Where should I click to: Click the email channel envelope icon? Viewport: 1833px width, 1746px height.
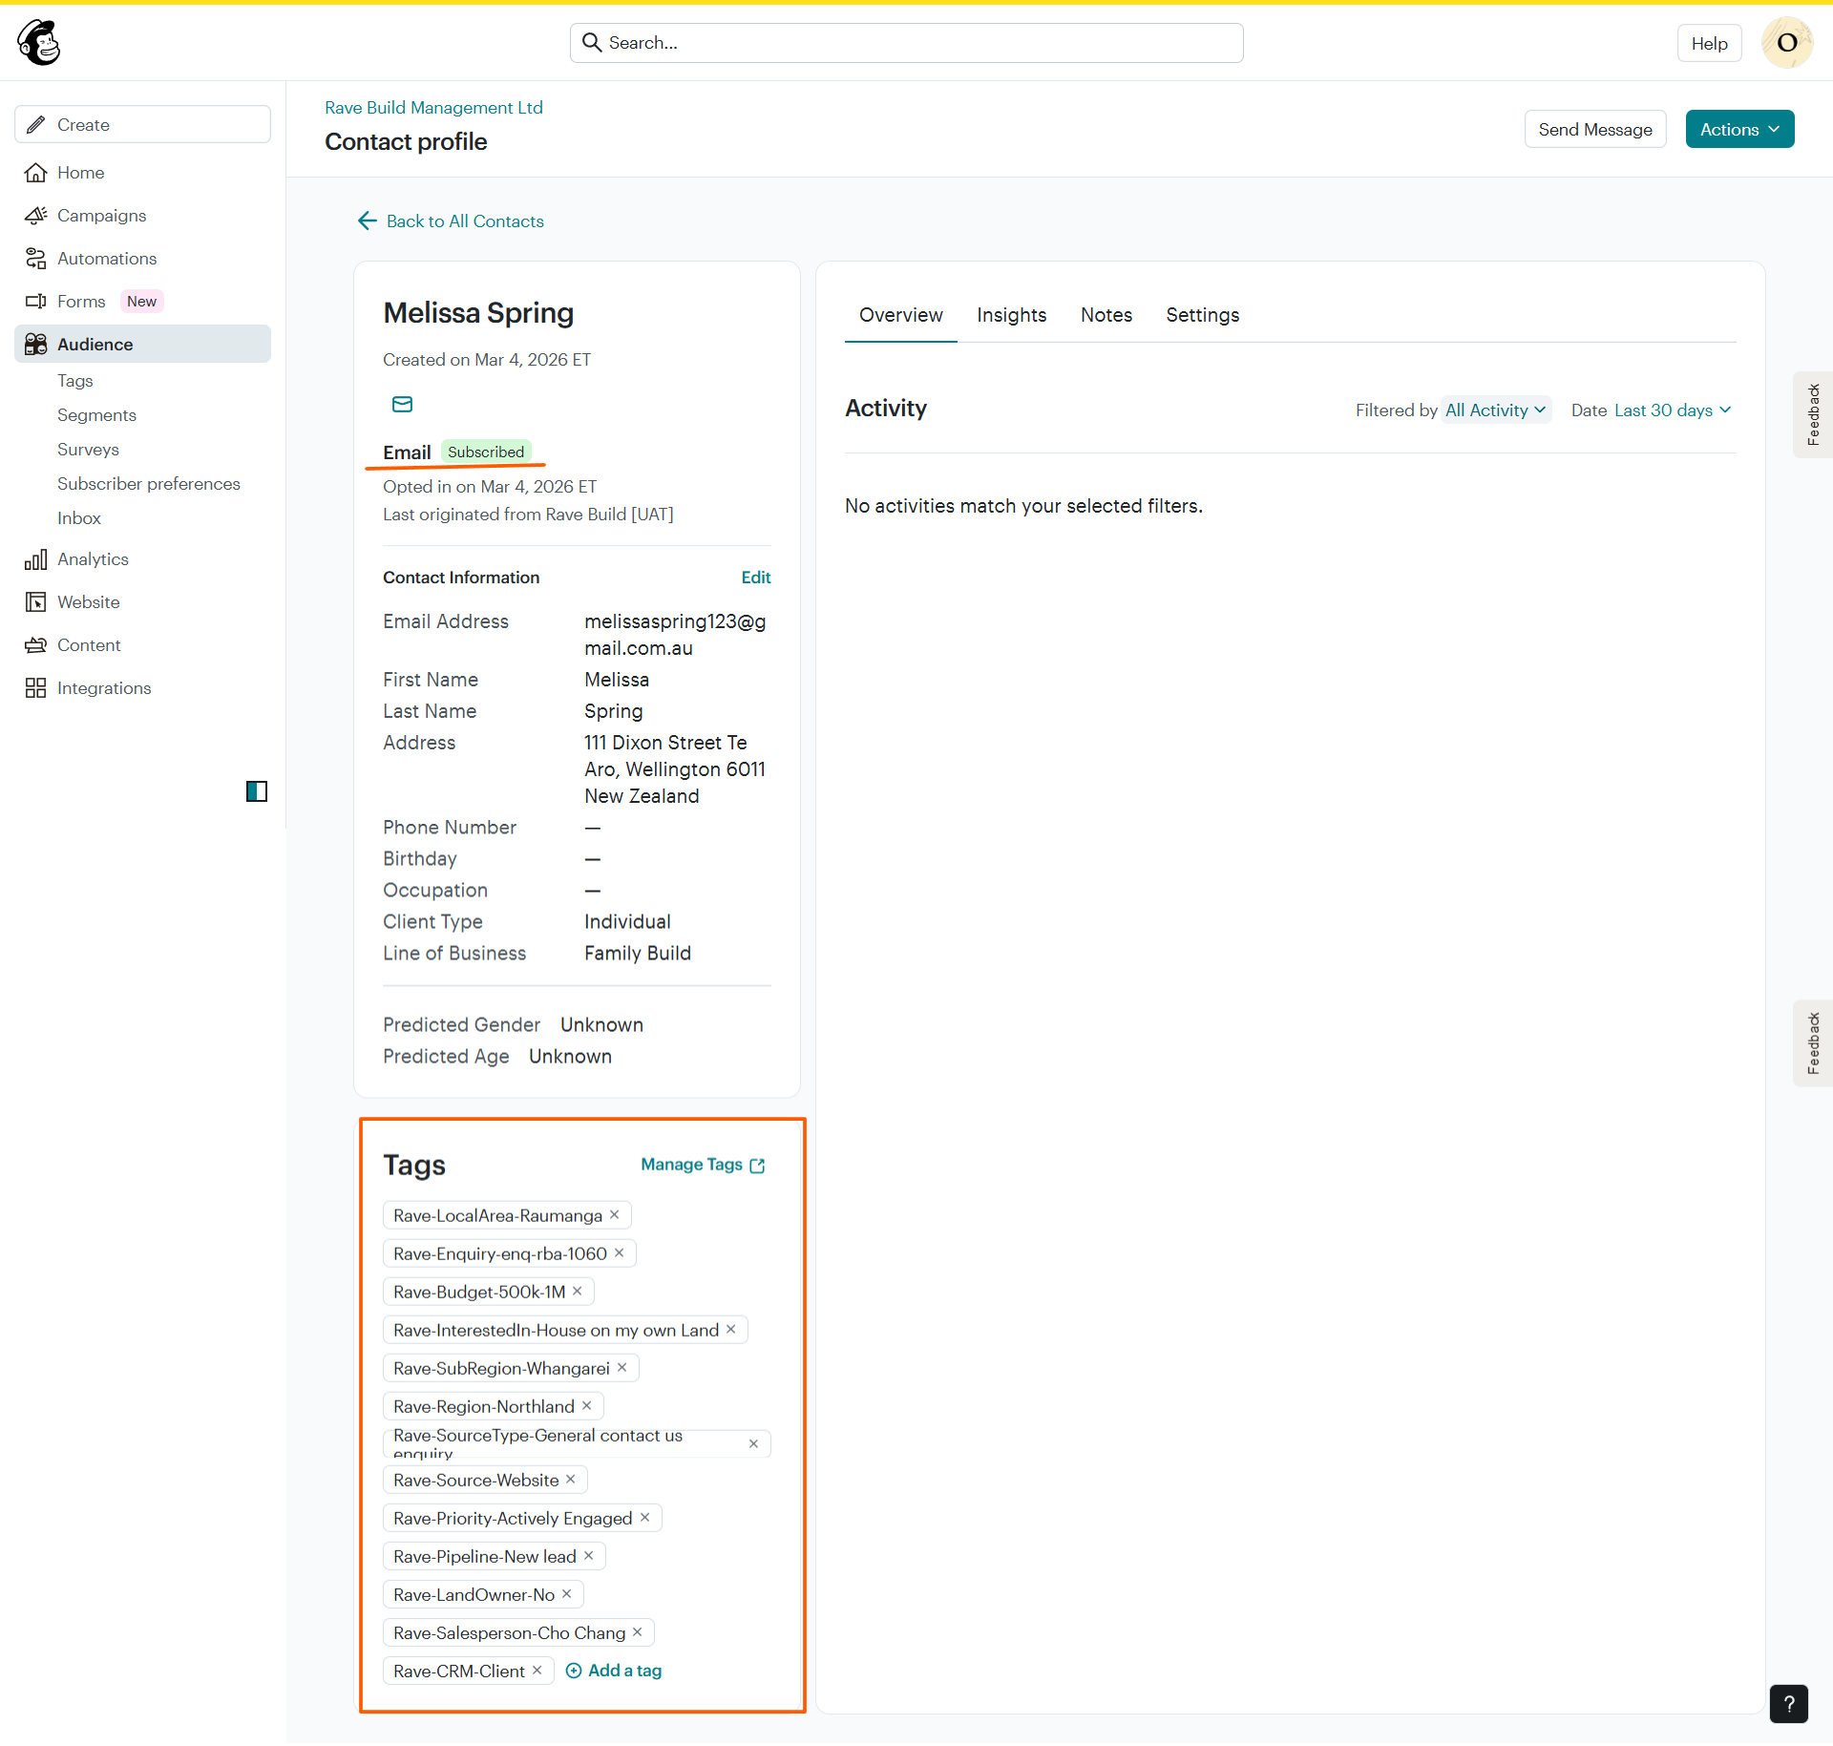point(402,404)
